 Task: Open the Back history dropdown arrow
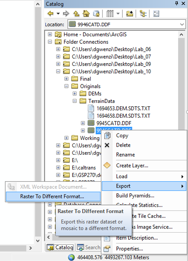[x=58, y=14]
